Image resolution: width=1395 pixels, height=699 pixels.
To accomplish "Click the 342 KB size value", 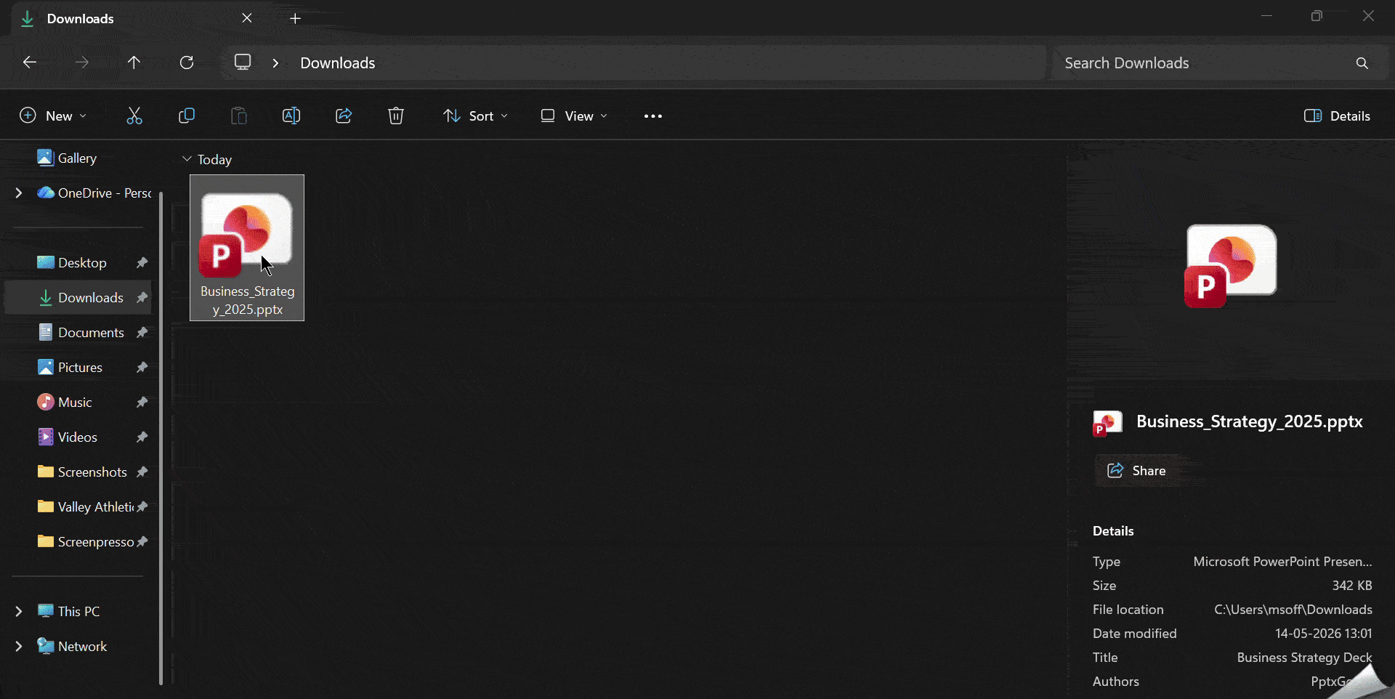I will pos(1352,586).
